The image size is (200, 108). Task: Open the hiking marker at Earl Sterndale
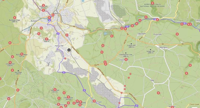[94, 101]
